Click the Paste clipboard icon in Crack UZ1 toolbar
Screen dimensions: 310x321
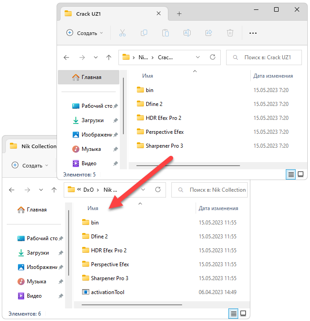coord(166,33)
